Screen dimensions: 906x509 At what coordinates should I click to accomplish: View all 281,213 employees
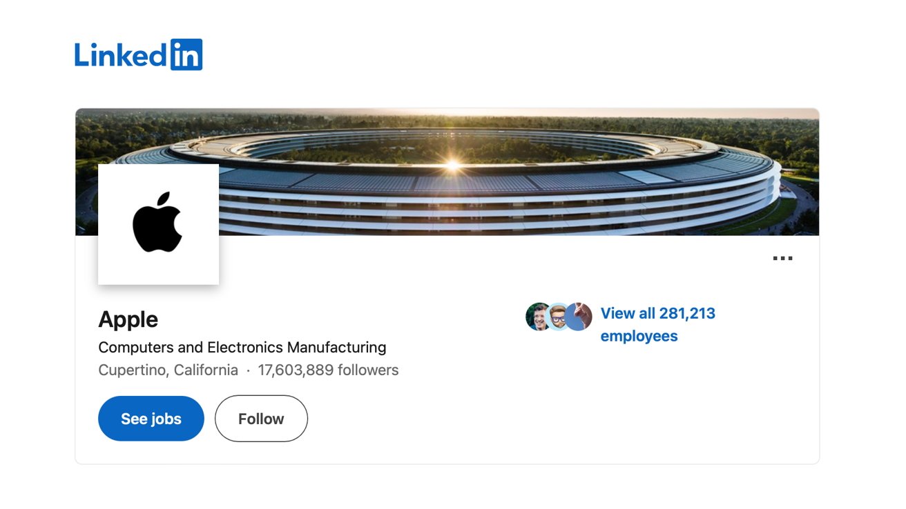(x=657, y=314)
